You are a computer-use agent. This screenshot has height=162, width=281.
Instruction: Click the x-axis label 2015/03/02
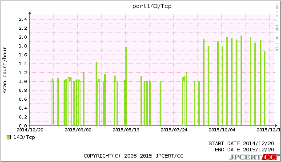(78, 130)
